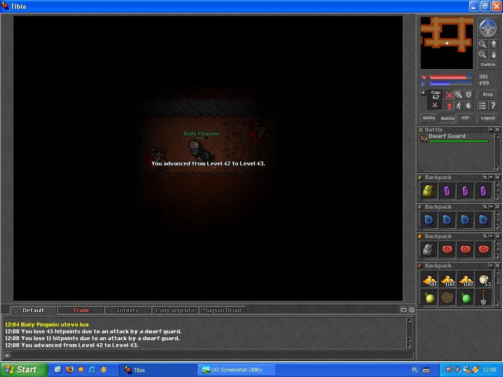The width and height of the screenshot is (503, 377).
Task: Click Dwarf Guard green health bar
Action: [x=458, y=141]
